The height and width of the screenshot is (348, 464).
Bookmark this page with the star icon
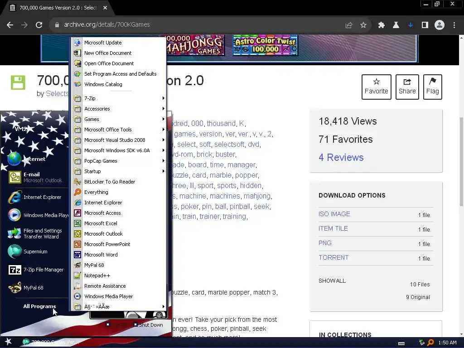(363, 25)
